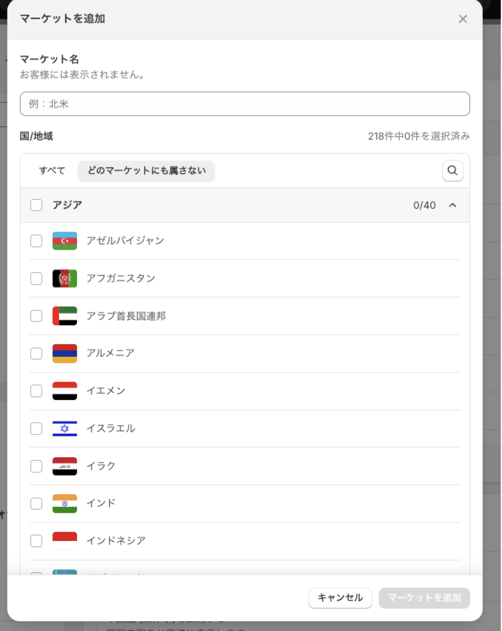The height and width of the screenshot is (631, 502).
Task: Click the マーケットを追加 submit button
Action: click(424, 598)
